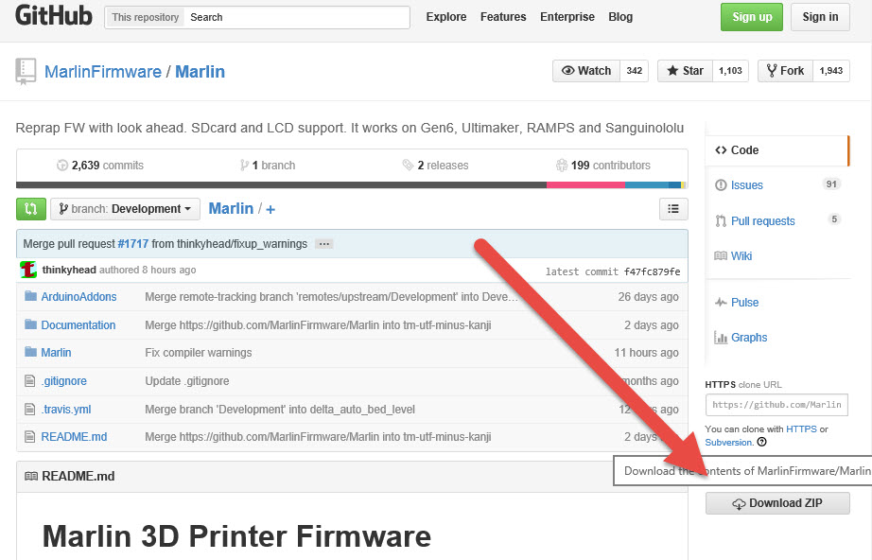Click the Pulse icon in sidebar
Image resolution: width=872 pixels, height=560 pixels.
721,303
